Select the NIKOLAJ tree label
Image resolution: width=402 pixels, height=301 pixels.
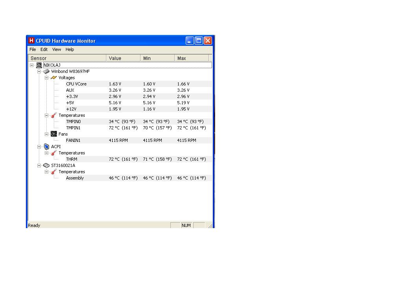click(52, 65)
